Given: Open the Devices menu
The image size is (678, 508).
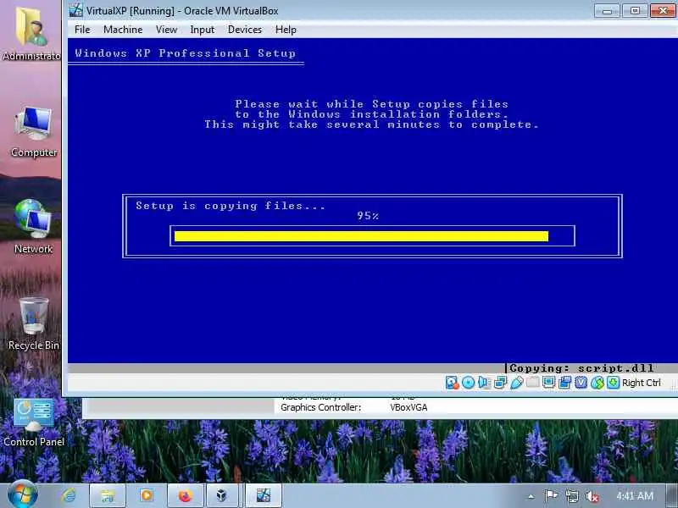Looking at the screenshot, I should point(245,30).
